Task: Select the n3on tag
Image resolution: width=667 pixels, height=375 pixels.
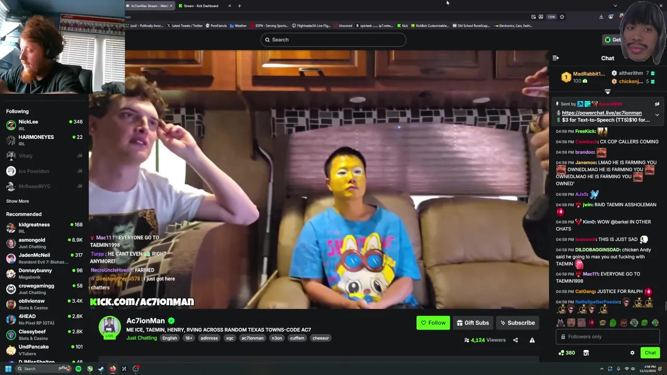Action: 277,338
